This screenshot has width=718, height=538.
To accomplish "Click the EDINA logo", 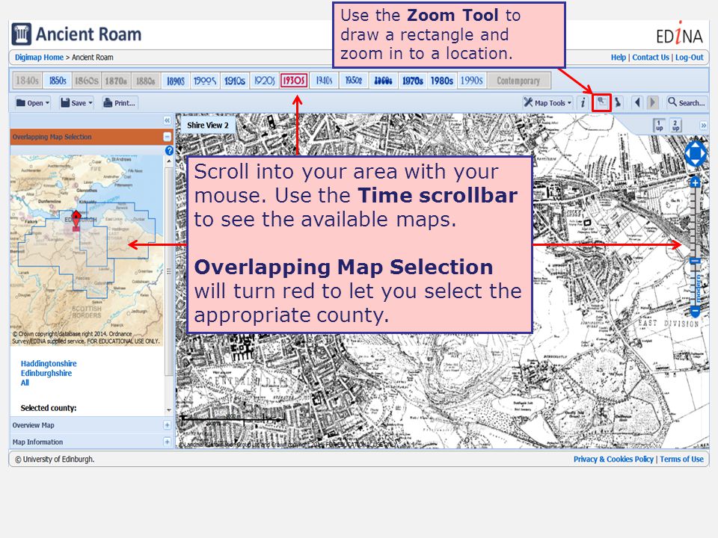I will (679, 34).
